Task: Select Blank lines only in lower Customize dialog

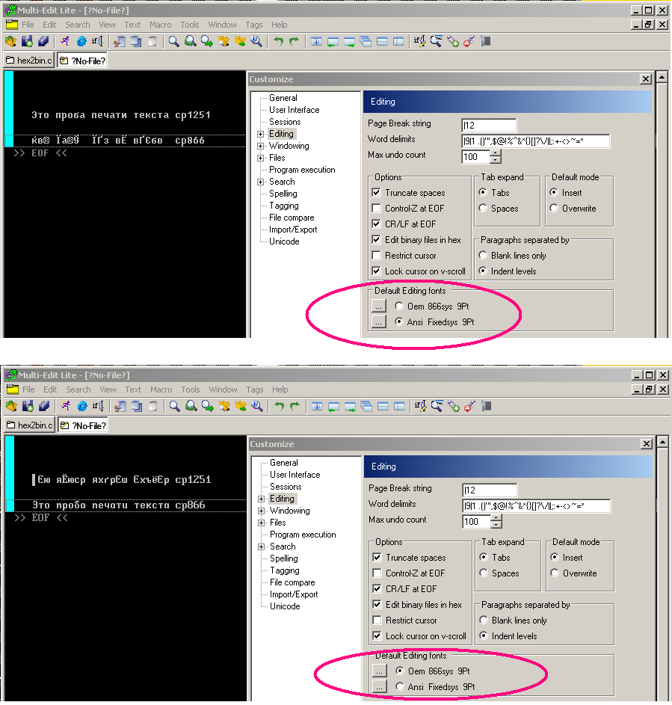Action: [484, 620]
